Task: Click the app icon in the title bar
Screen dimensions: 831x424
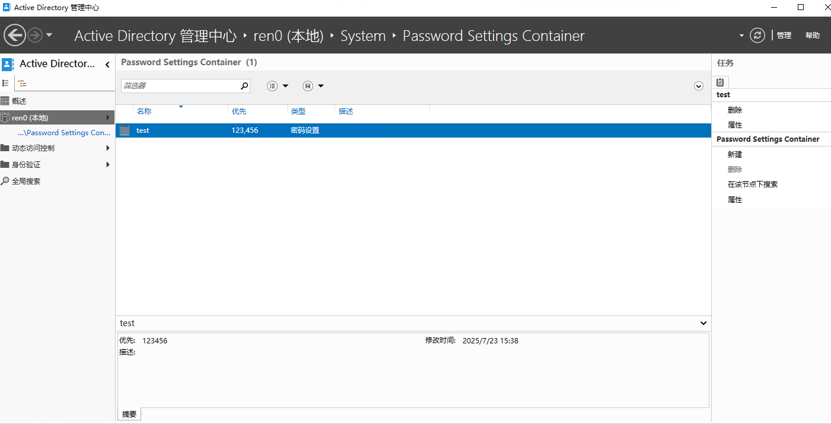Action: (7, 7)
